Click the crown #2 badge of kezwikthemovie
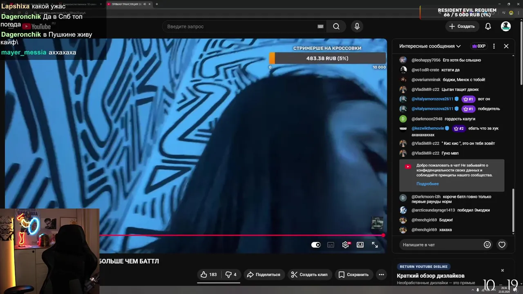Image resolution: width=523 pixels, height=294 pixels. (458, 128)
